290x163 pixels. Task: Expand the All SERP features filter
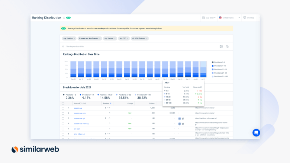pos(140,38)
